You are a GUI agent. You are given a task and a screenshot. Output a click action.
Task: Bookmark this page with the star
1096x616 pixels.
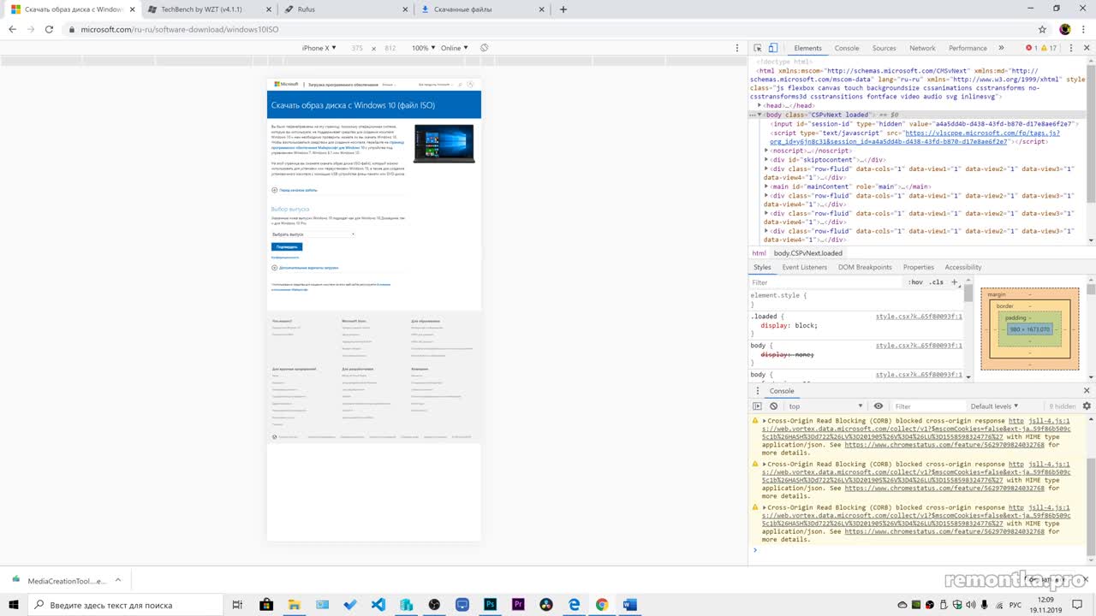coord(1042,29)
